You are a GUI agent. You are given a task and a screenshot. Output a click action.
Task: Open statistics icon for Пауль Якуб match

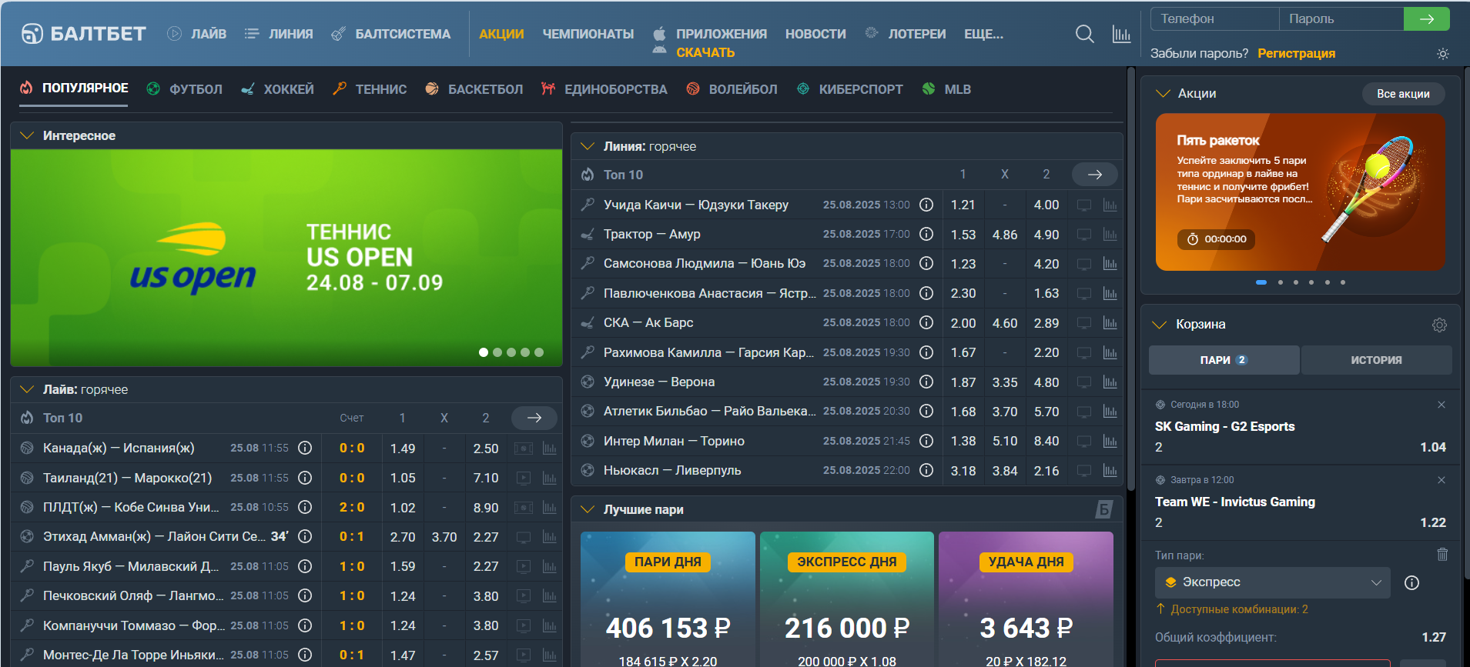pyautogui.click(x=549, y=566)
